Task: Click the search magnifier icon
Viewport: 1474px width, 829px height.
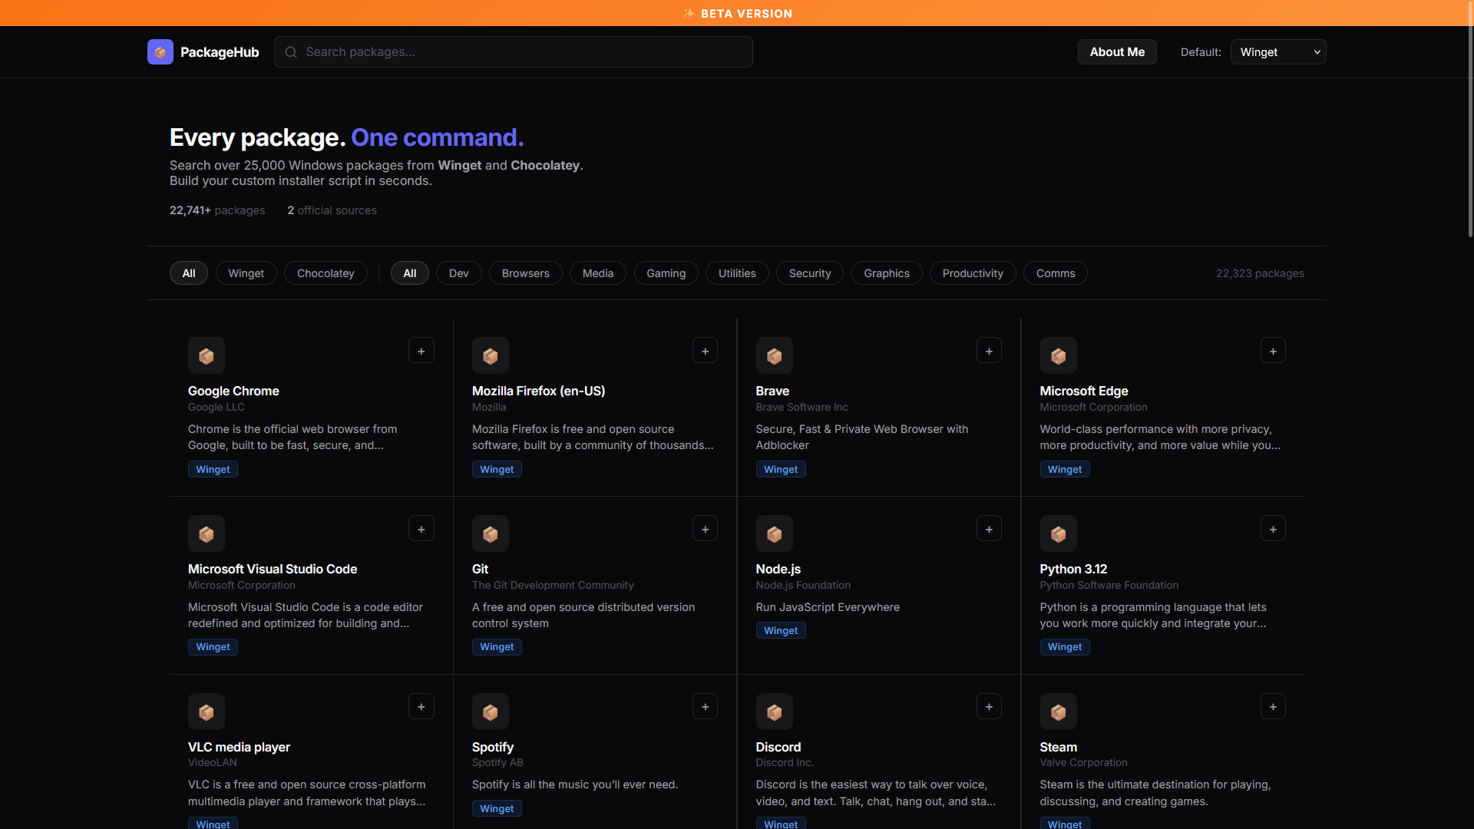Action: tap(291, 52)
